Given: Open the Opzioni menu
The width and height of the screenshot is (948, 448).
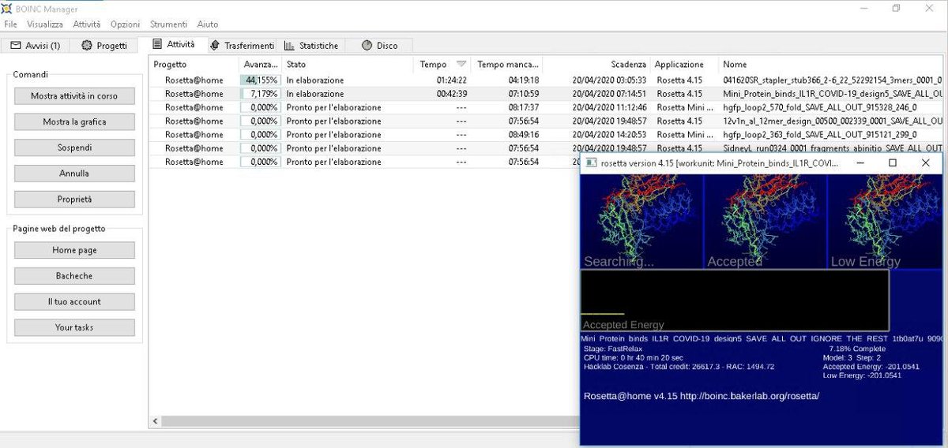Looking at the screenshot, I should pos(126,24).
